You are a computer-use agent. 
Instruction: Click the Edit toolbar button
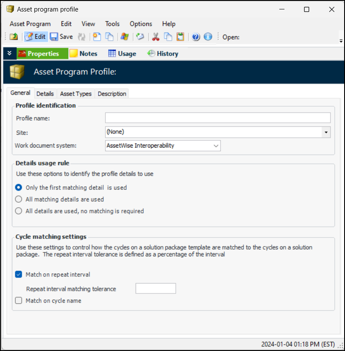[x=36, y=37]
